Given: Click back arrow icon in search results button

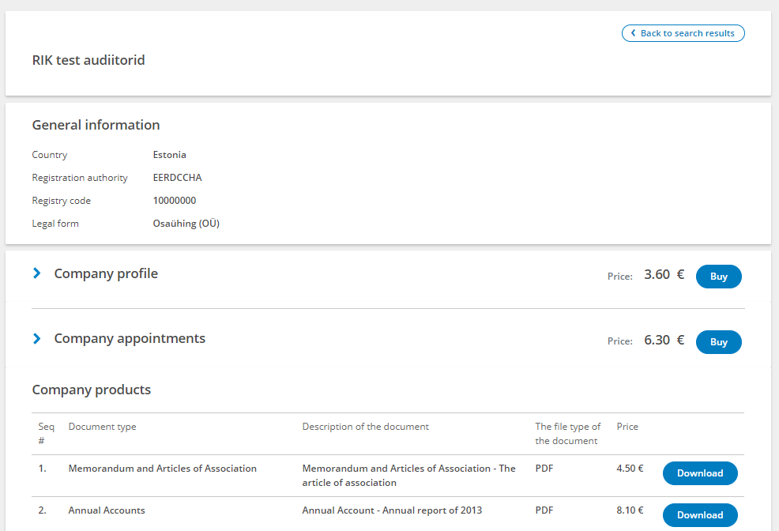Looking at the screenshot, I should tap(633, 32).
